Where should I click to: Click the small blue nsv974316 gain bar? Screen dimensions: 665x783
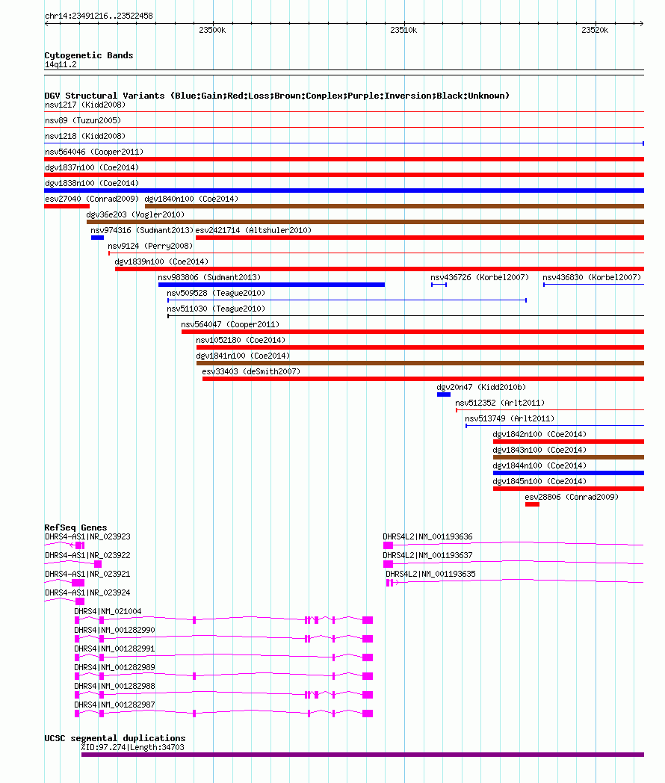coord(97,238)
